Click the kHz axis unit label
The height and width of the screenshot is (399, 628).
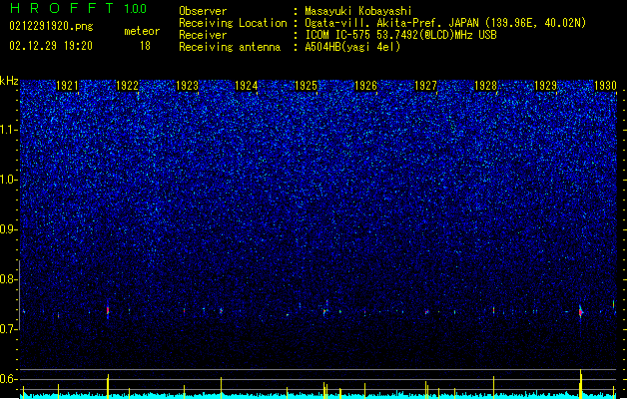click(x=9, y=81)
